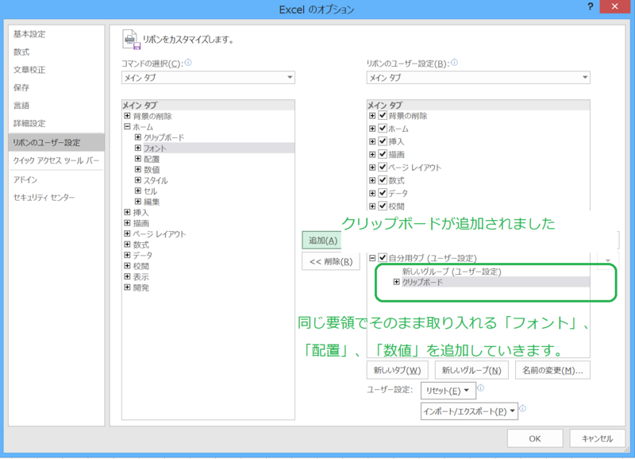Click キャンセル button
This screenshot has width=635, height=459.
(598, 438)
